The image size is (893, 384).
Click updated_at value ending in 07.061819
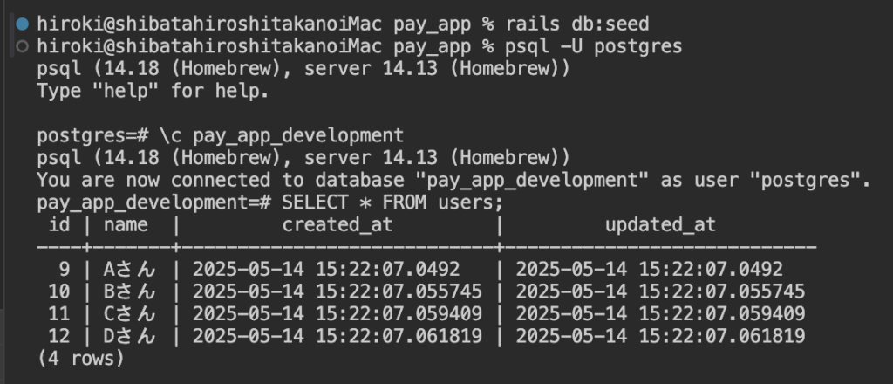660,336
